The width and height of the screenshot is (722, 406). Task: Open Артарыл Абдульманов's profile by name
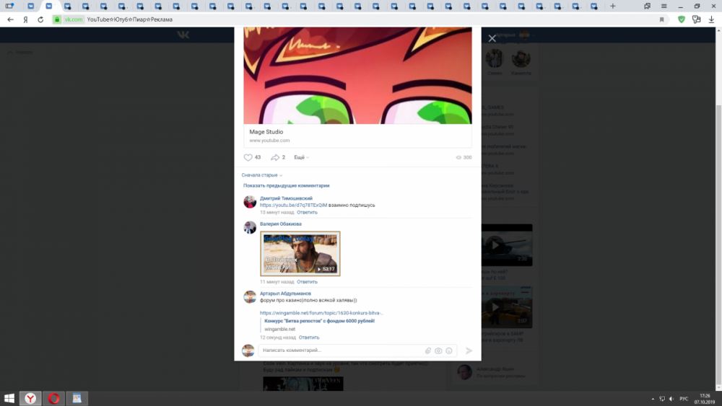[285, 294]
